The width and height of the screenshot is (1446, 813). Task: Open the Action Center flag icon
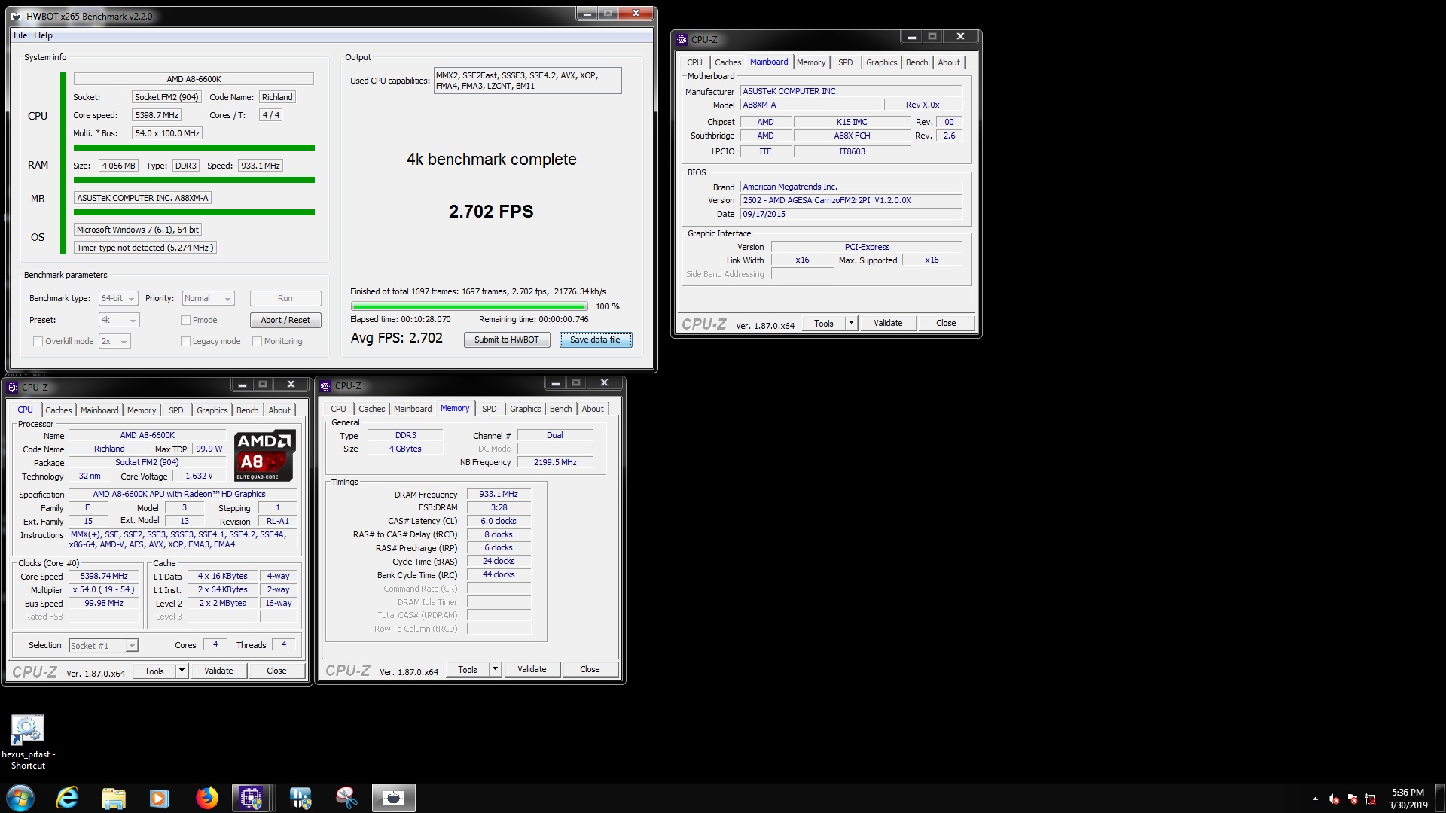(x=1352, y=799)
